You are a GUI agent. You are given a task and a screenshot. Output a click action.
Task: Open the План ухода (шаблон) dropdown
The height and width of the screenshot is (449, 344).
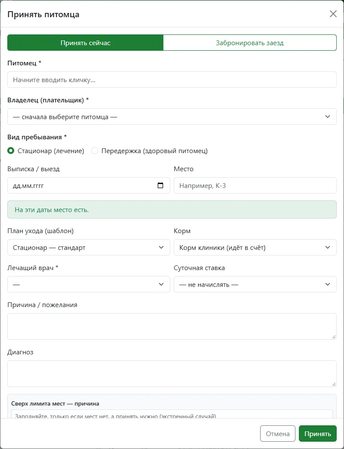click(x=89, y=247)
